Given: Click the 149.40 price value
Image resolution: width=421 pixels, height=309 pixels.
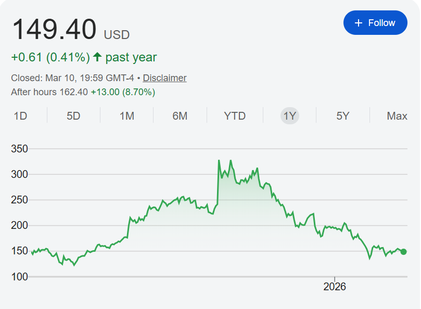Looking at the screenshot, I should (x=54, y=29).
